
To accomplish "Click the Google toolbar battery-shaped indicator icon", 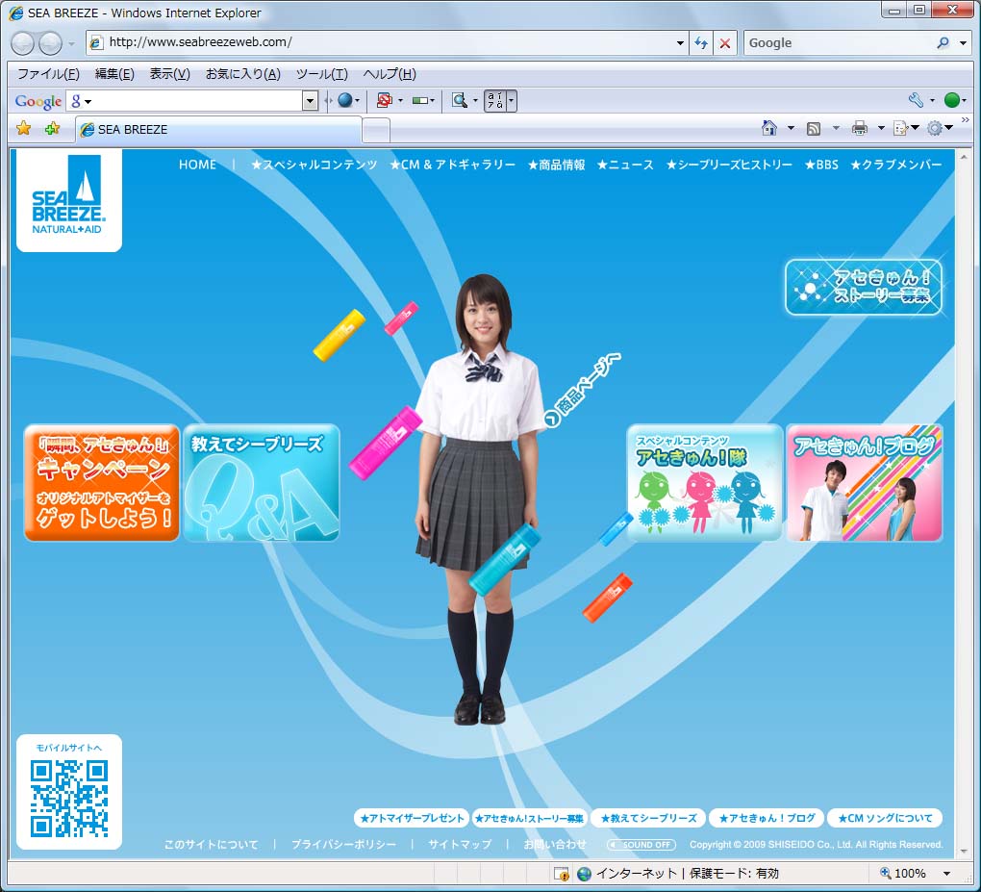I will coord(419,101).
